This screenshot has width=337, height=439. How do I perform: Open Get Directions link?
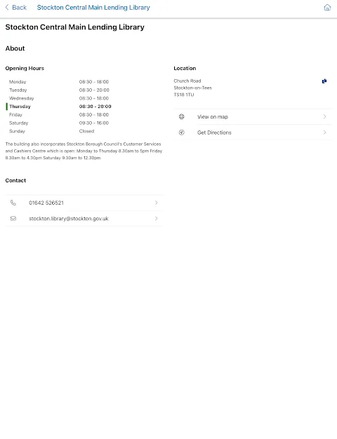(252, 133)
